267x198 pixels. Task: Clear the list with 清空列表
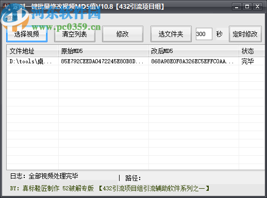point(75,34)
